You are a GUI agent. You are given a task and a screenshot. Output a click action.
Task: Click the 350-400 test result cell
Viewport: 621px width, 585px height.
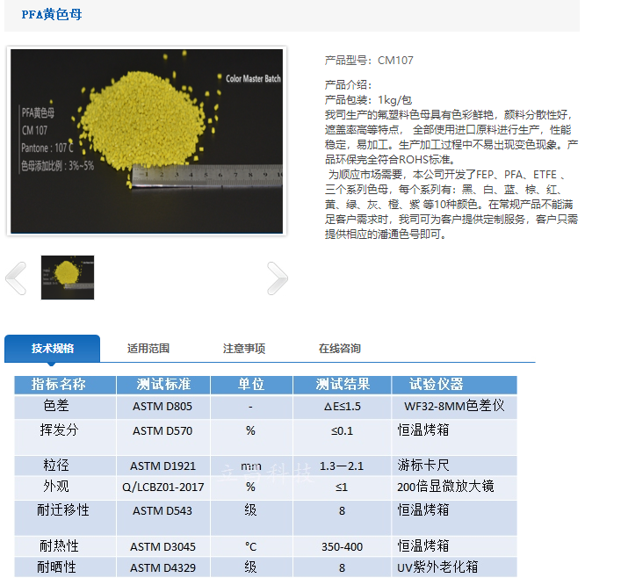tap(342, 547)
